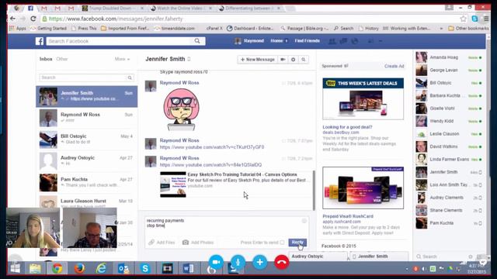Open File Explorer from the taskbar
The image size is (497, 279).
[35, 269]
